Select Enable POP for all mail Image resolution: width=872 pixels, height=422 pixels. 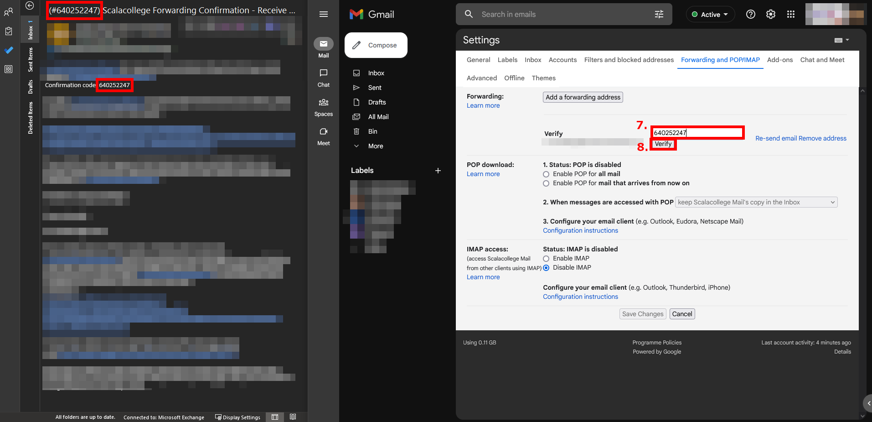pyautogui.click(x=546, y=174)
